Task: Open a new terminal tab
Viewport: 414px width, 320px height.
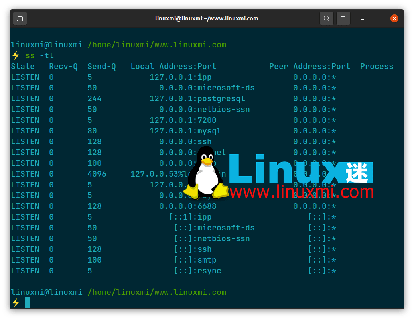Action: click(x=20, y=18)
